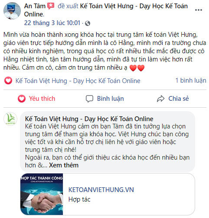Screen dimensions: 209x218
Task: View who reacted: Kế Toán Việt Hưng name
Action: point(78,81)
